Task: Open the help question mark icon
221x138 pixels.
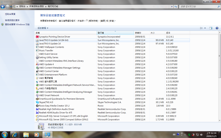Action: (217, 28)
